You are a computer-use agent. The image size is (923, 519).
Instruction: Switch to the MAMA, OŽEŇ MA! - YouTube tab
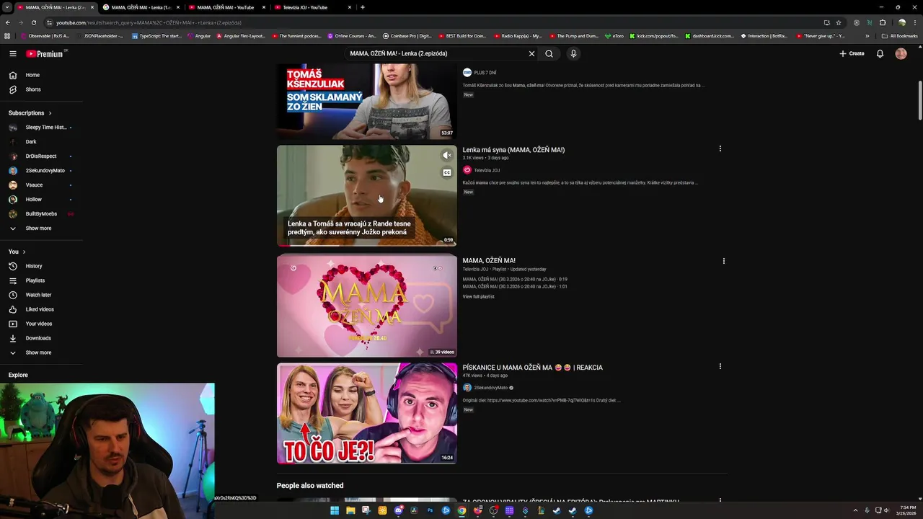click(x=225, y=7)
